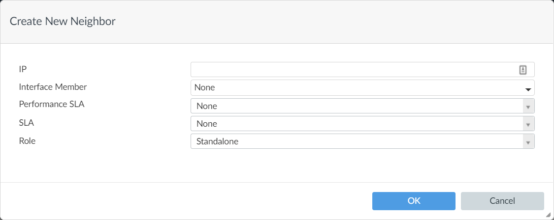554x220 pixels.
Task: Click the Performance SLA label
Action: coord(52,104)
